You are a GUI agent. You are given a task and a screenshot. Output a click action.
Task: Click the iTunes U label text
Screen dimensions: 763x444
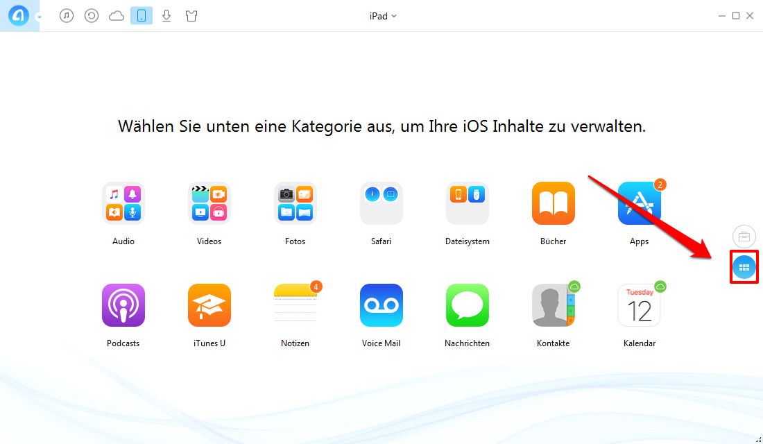(x=209, y=343)
